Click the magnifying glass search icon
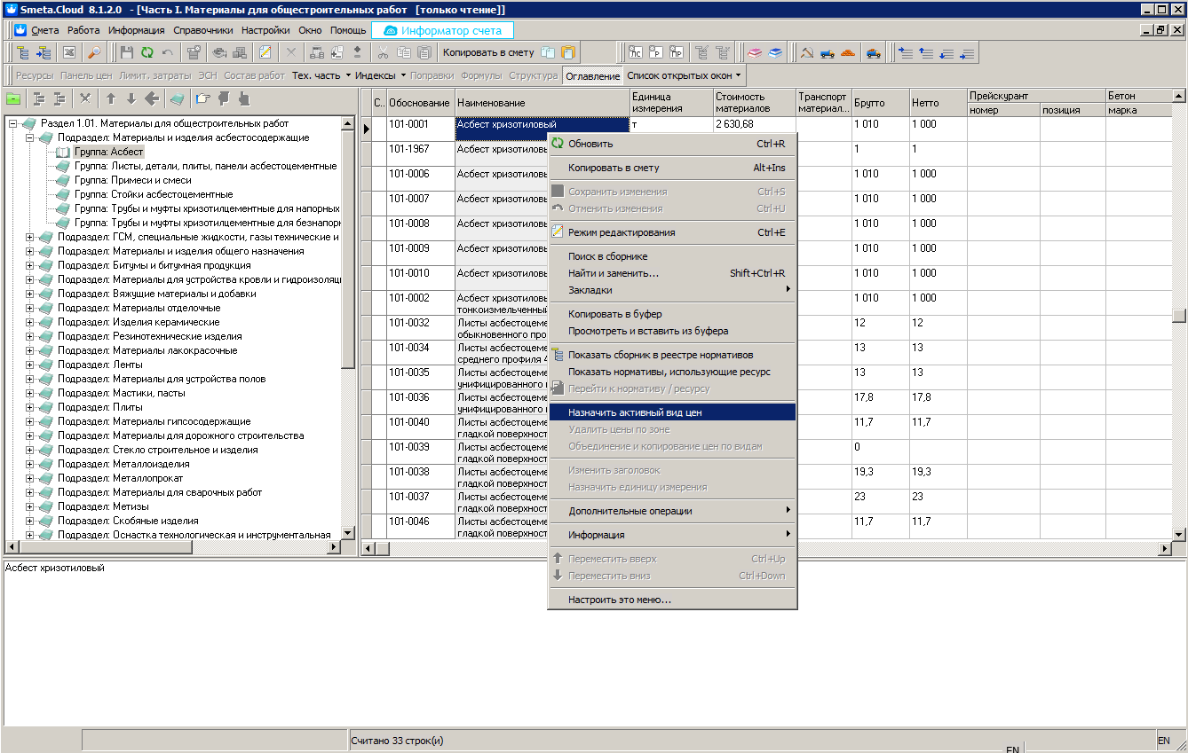 point(94,53)
